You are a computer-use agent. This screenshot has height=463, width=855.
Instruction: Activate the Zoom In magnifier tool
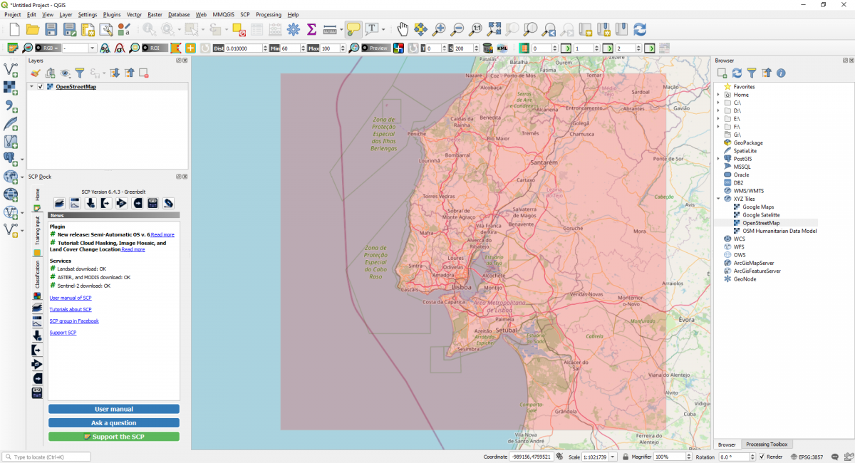(x=440, y=29)
